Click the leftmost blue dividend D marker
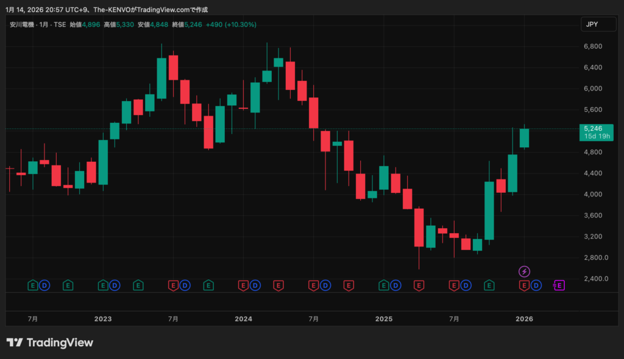 tap(44, 285)
